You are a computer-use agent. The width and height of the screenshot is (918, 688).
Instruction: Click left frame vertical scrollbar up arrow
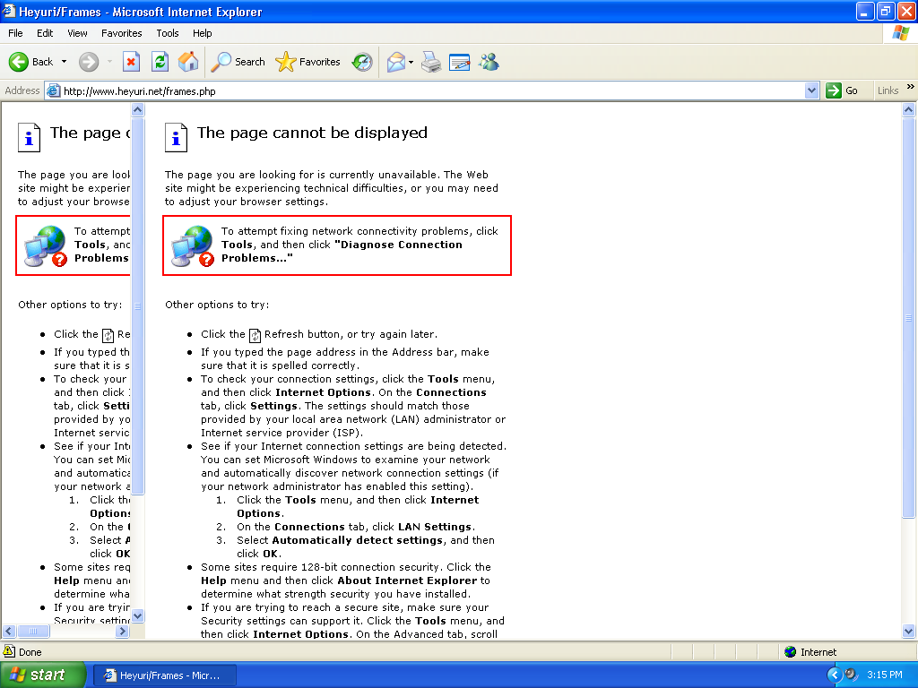click(137, 109)
